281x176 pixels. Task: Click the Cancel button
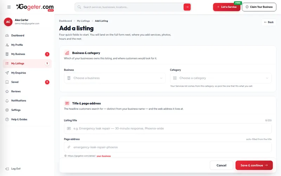(x=221, y=165)
